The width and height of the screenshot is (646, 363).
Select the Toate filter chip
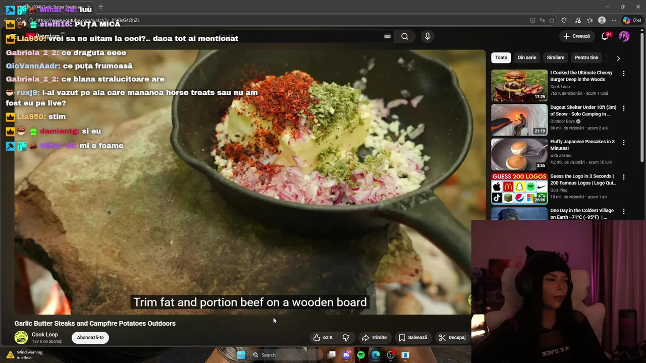501,57
